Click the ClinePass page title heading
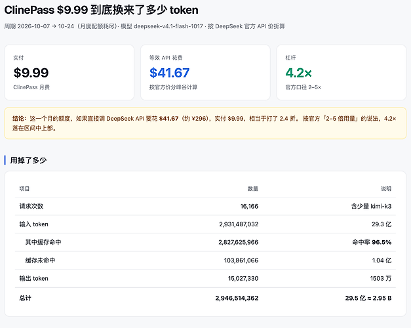Image resolution: width=411 pixels, height=328 pixels. tap(101, 10)
